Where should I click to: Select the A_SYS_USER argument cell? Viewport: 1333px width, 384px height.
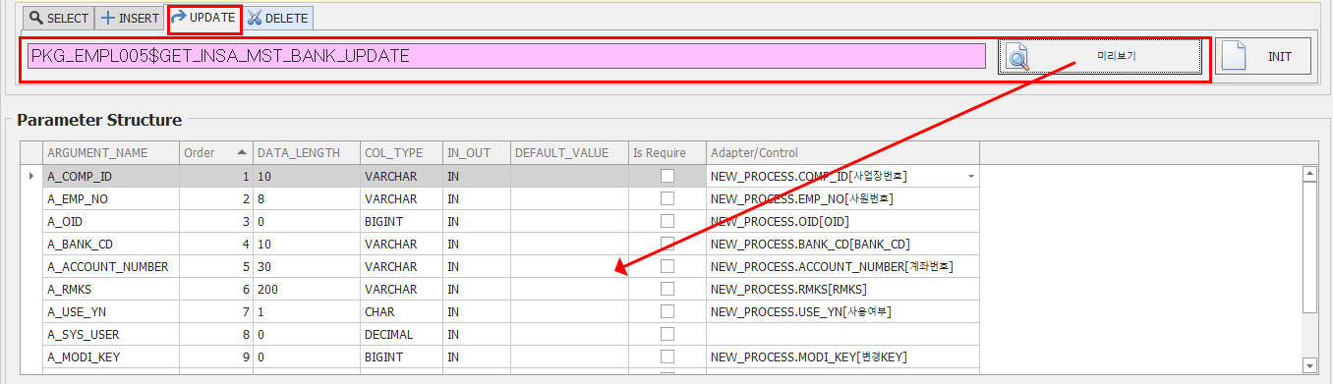click(x=110, y=334)
